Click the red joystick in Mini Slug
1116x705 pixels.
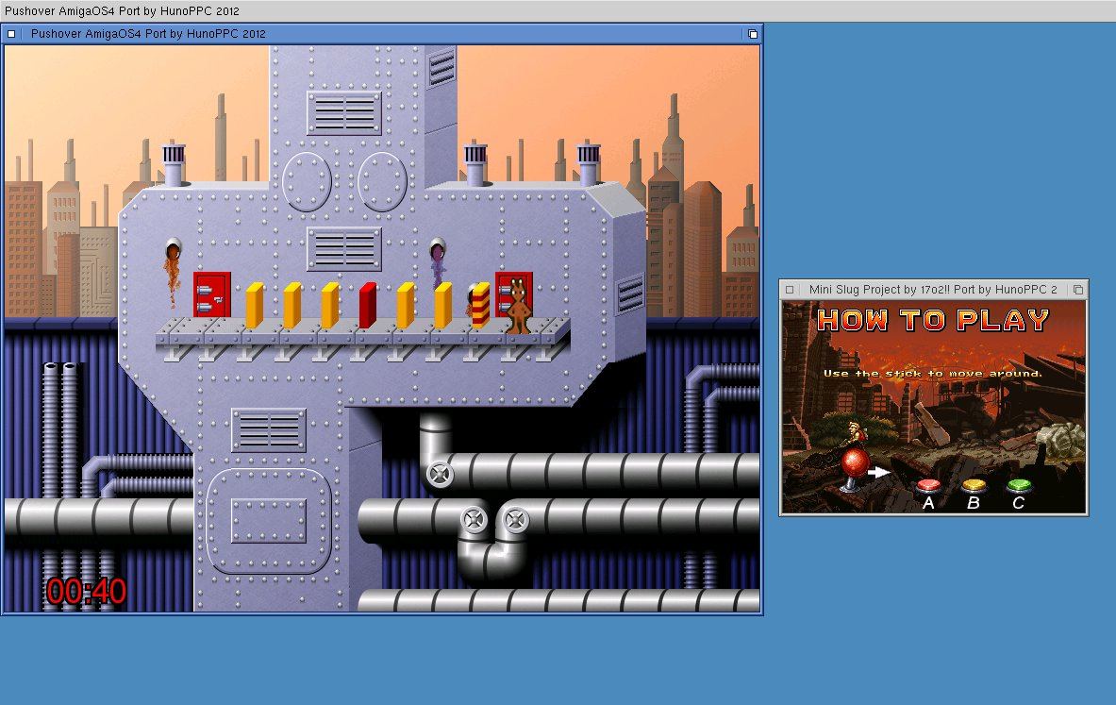tap(854, 469)
